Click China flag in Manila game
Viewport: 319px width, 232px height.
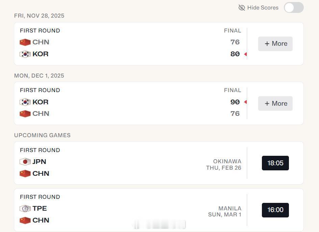coord(25,220)
